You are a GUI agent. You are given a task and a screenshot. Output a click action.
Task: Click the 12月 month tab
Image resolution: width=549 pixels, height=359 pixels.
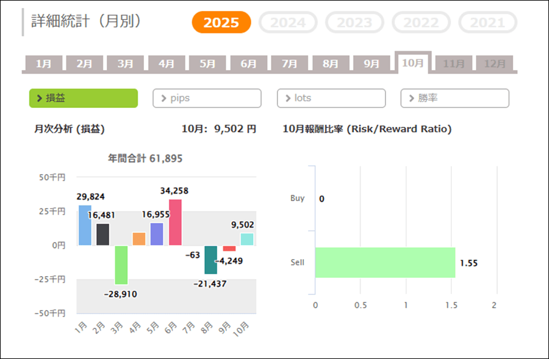pos(495,63)
